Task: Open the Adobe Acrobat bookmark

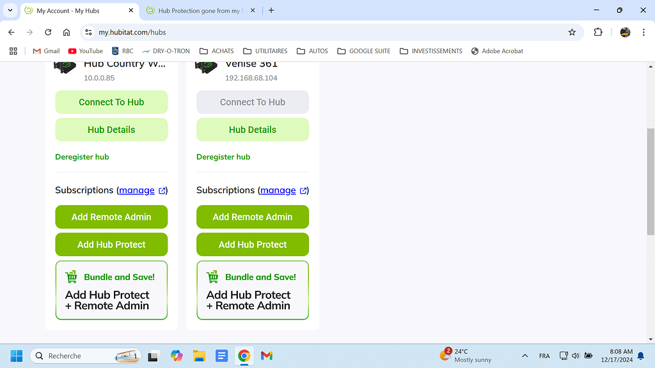Action: [x=497, y=51]
